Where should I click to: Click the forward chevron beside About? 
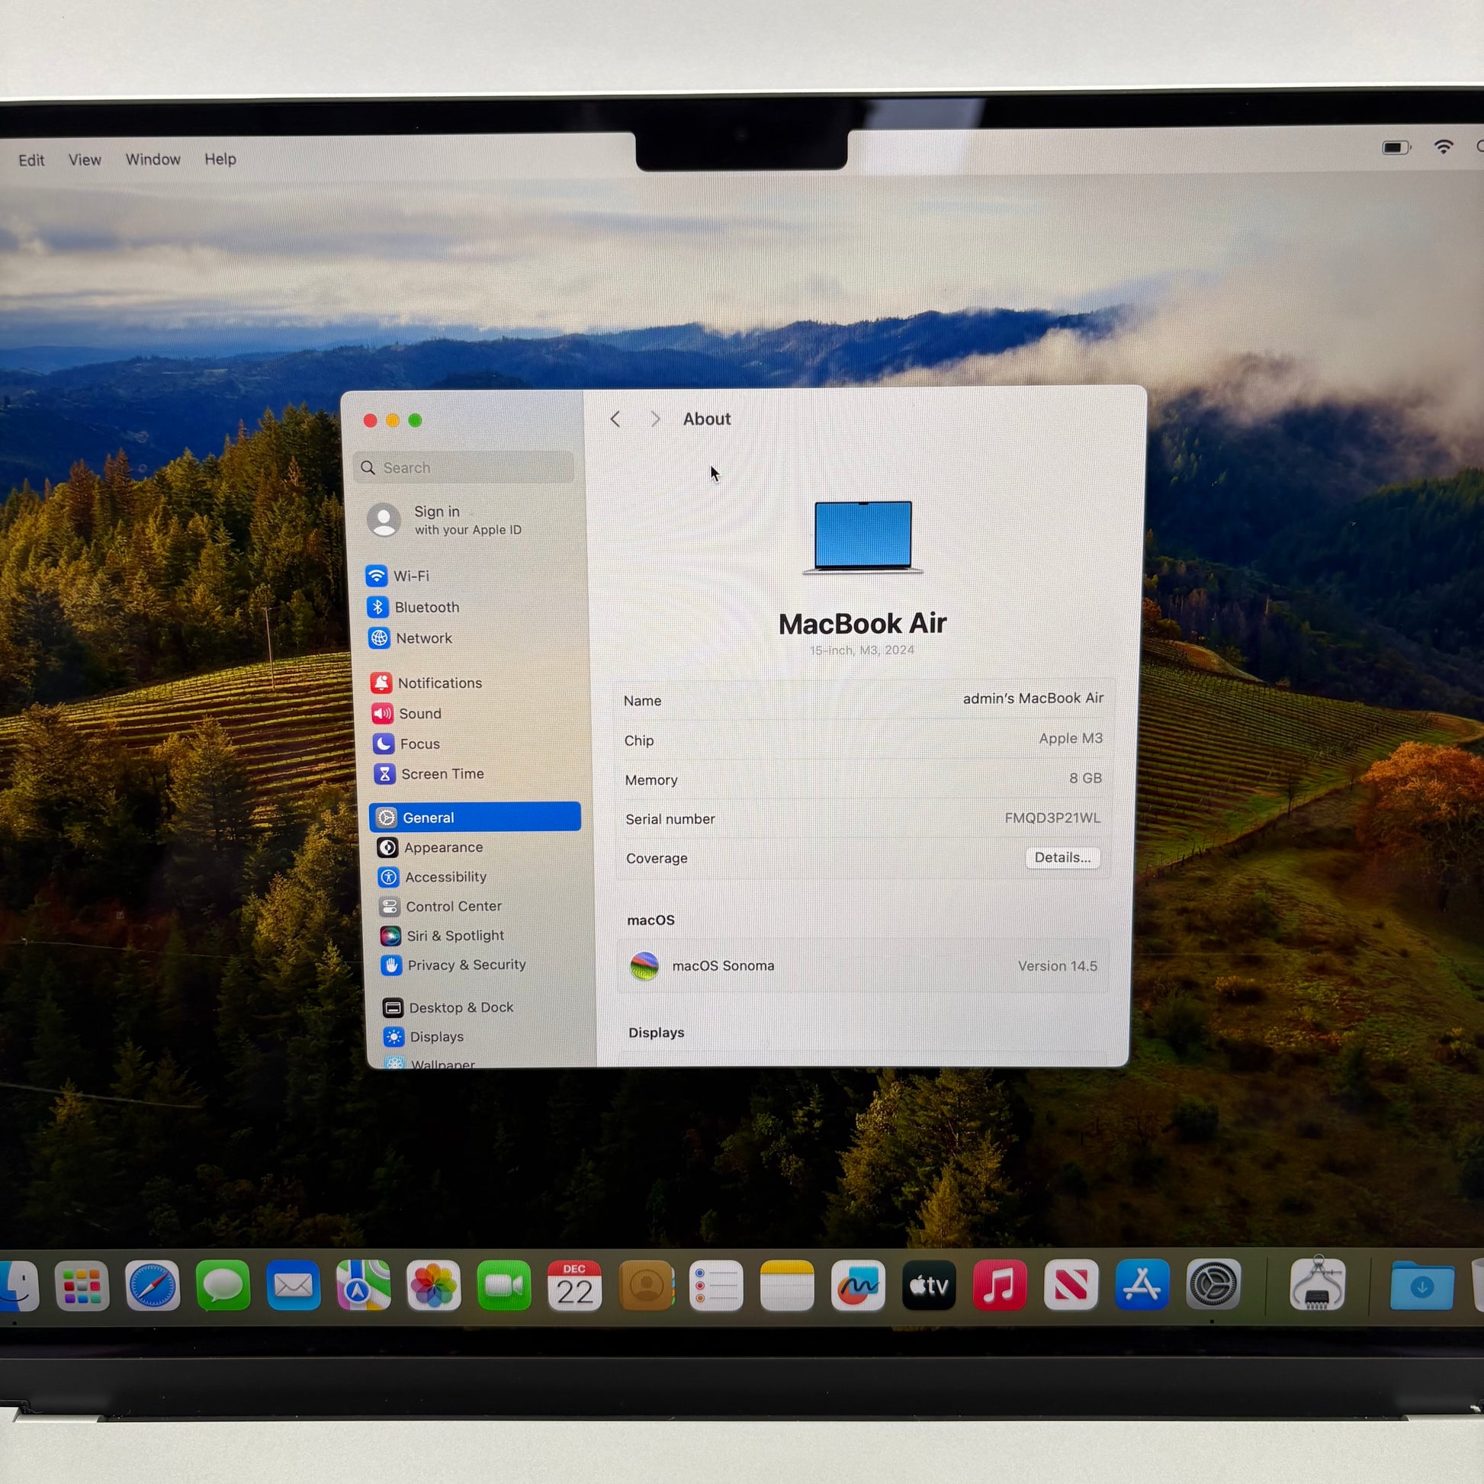[655, 419]
